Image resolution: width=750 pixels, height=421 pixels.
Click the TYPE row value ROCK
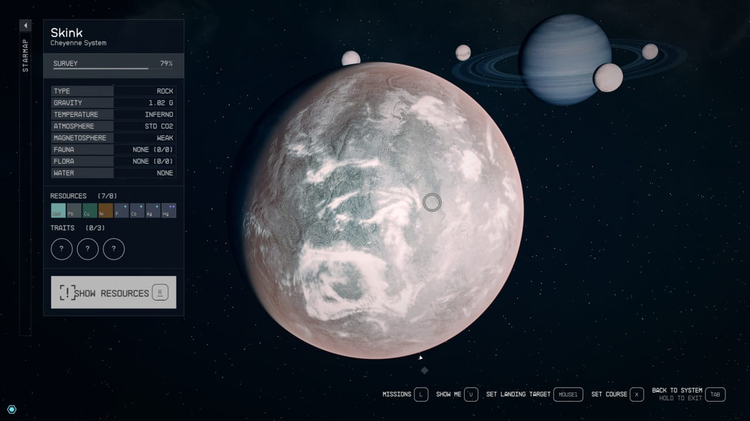(x=165, y=91)
